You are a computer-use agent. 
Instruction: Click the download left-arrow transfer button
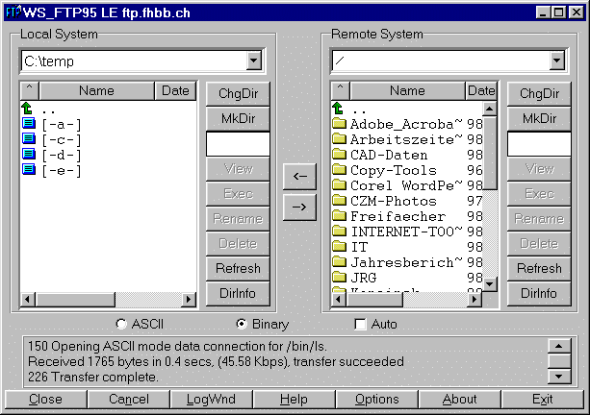point(297,176)
